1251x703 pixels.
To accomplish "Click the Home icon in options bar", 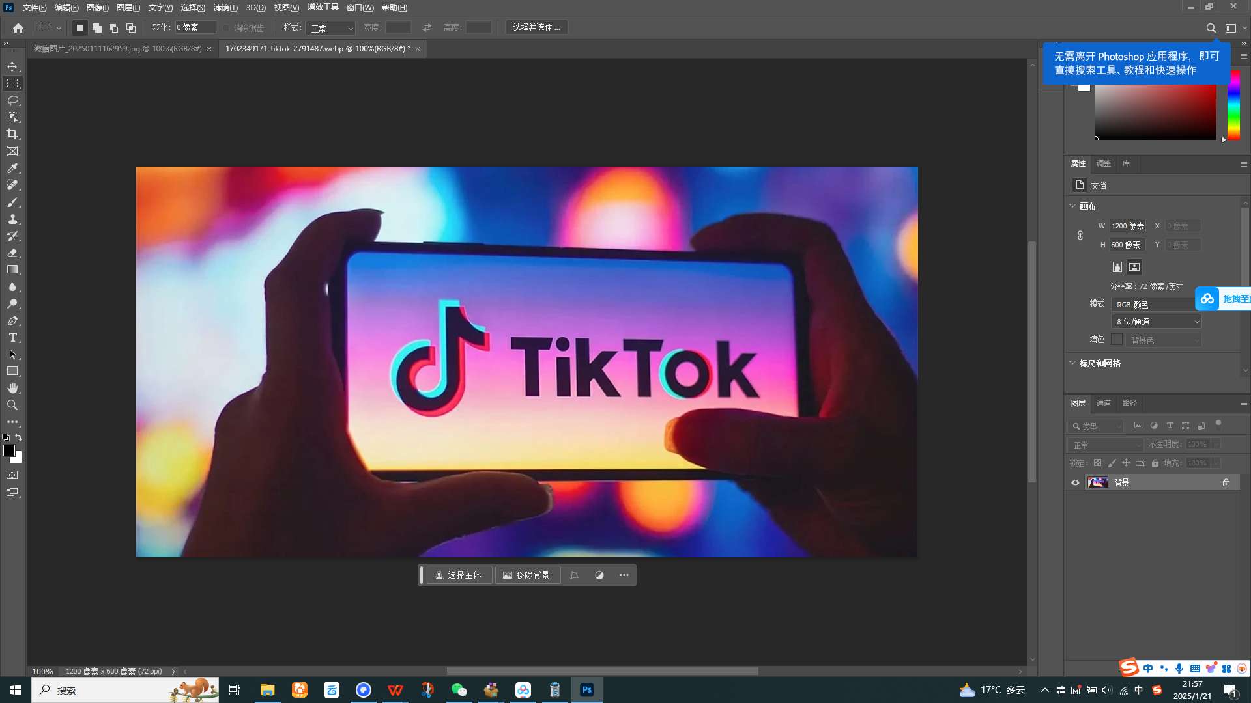I will pyautogui.click(x=18, y=28).
